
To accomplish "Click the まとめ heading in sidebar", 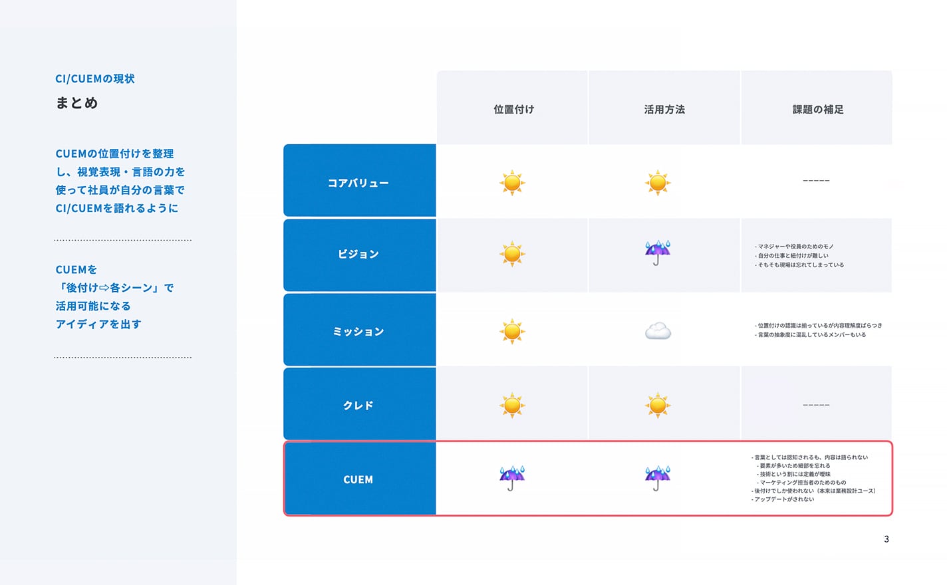I will point(76,102).
